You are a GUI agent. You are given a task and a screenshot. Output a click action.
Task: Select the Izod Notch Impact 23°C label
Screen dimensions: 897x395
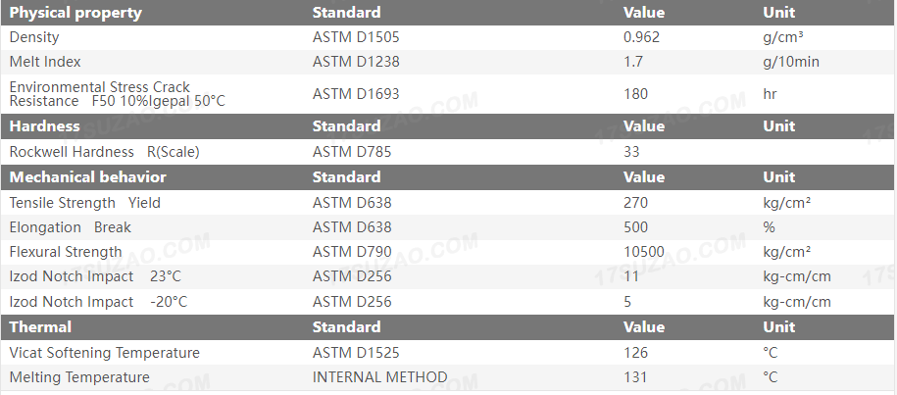pyautogui.click(x=95, y=276)
